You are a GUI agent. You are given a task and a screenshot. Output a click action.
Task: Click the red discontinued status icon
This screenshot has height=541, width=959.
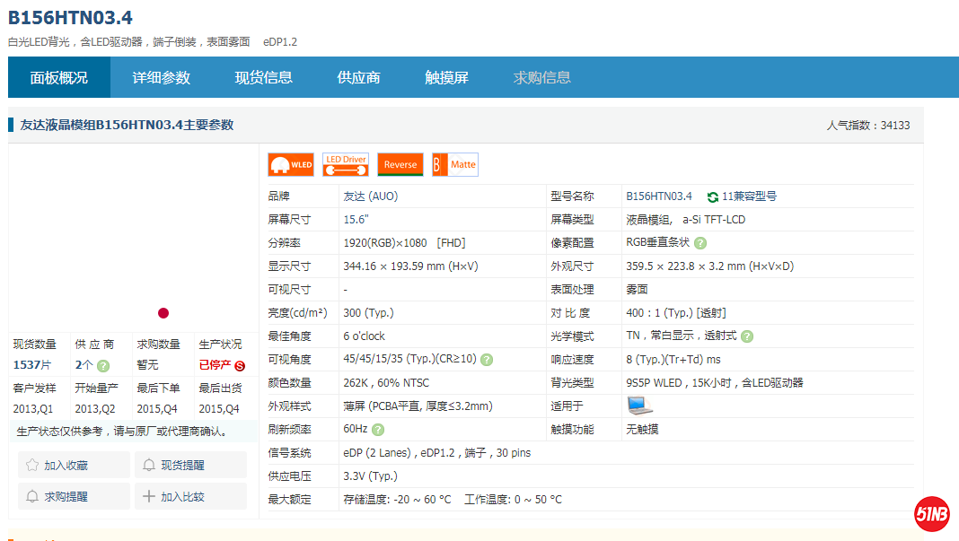(240, 366)
